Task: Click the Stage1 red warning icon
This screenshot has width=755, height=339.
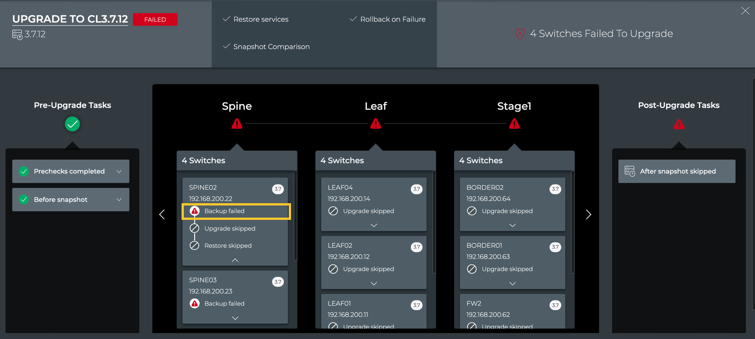Action: pos(514,124)
